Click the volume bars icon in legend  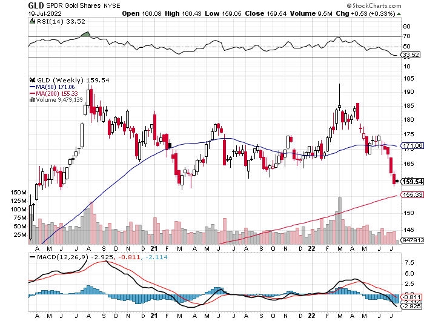[x=32, y=99]
